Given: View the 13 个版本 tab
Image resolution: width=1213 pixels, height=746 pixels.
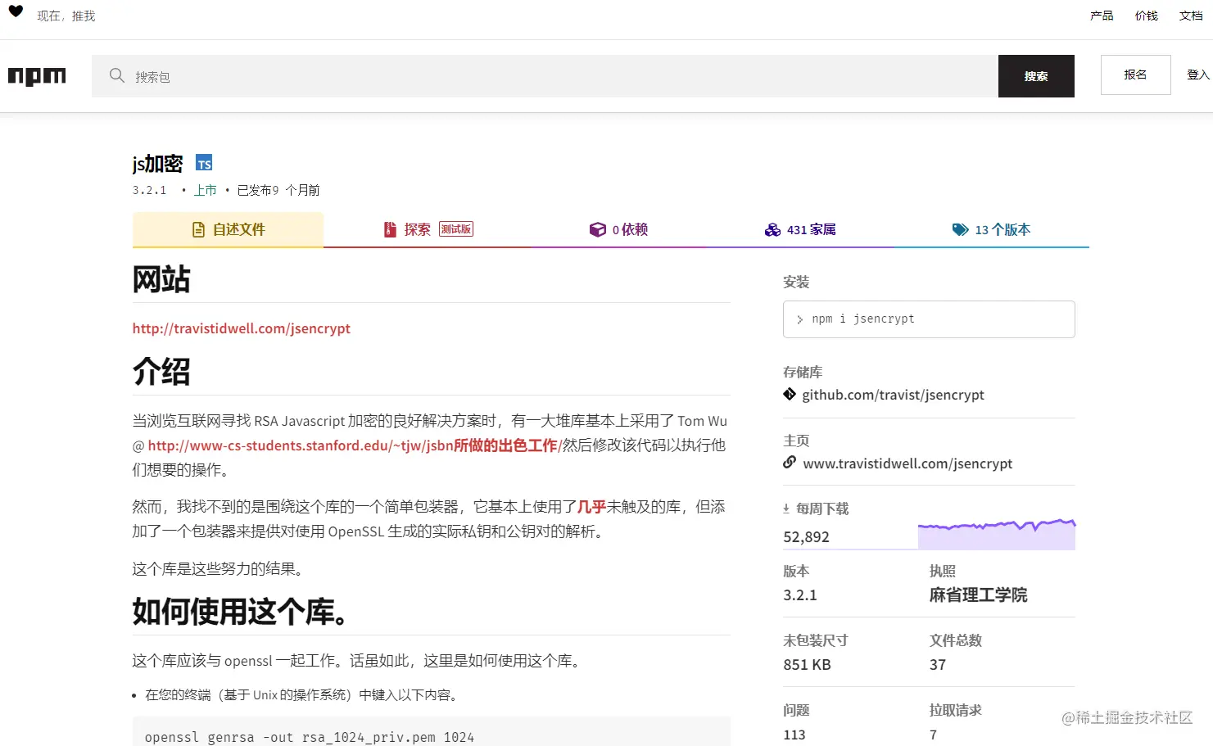Looking at the screenshot, I should coord(991,230).
